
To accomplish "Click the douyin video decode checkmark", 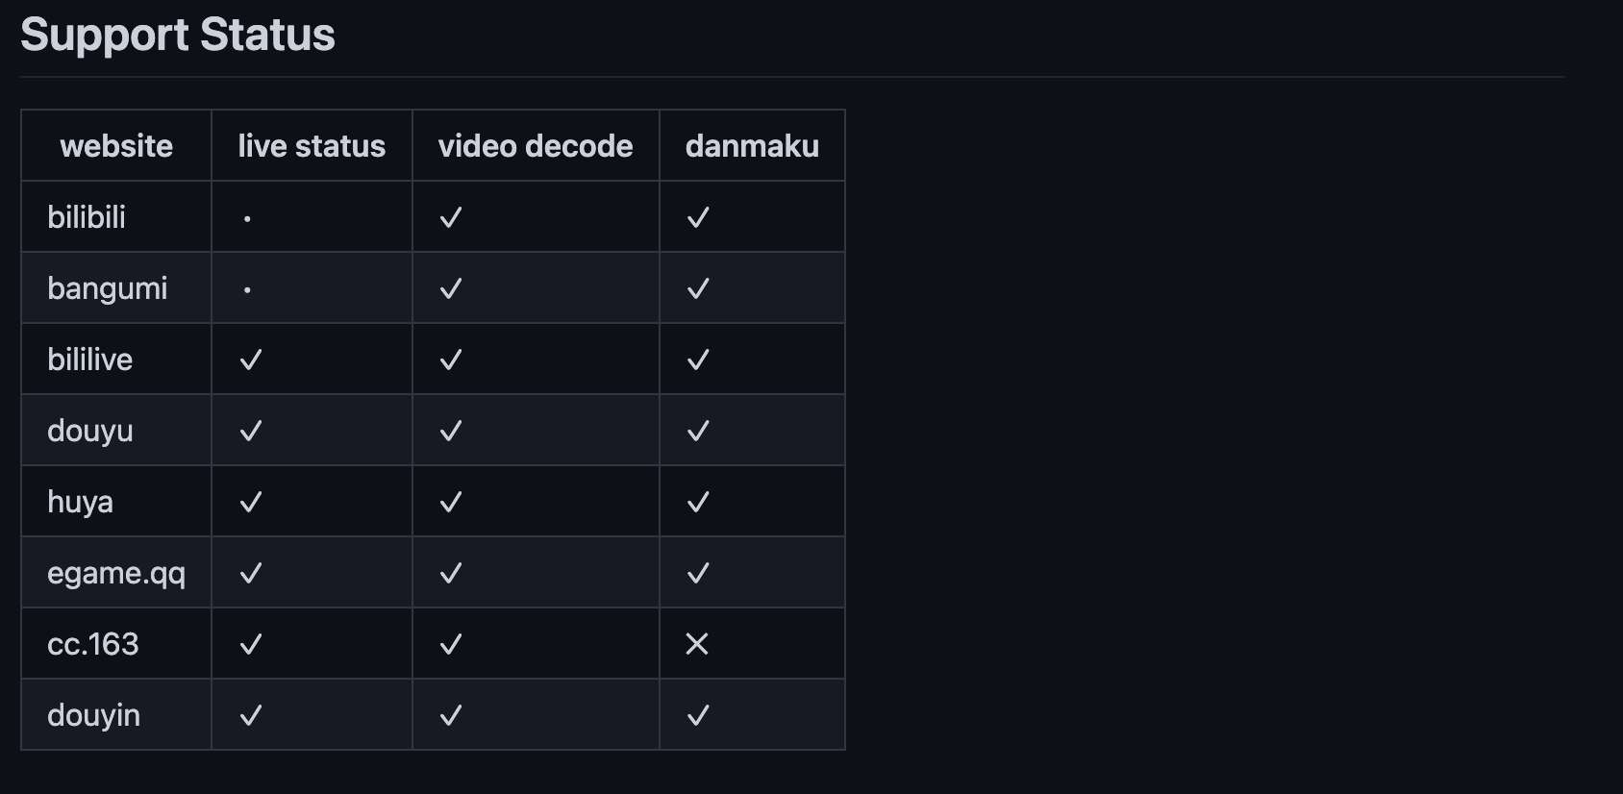I will coord(450,715).
